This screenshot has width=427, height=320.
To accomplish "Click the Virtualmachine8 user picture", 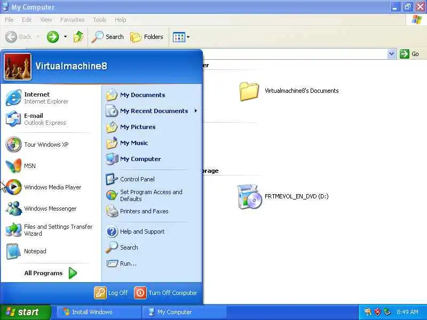I will point(18,67).
